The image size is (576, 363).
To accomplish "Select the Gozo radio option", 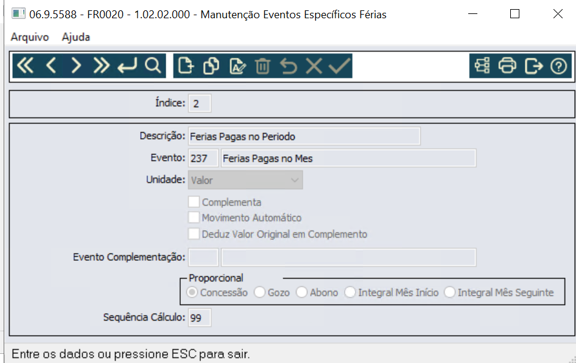I will click(259, 292).
